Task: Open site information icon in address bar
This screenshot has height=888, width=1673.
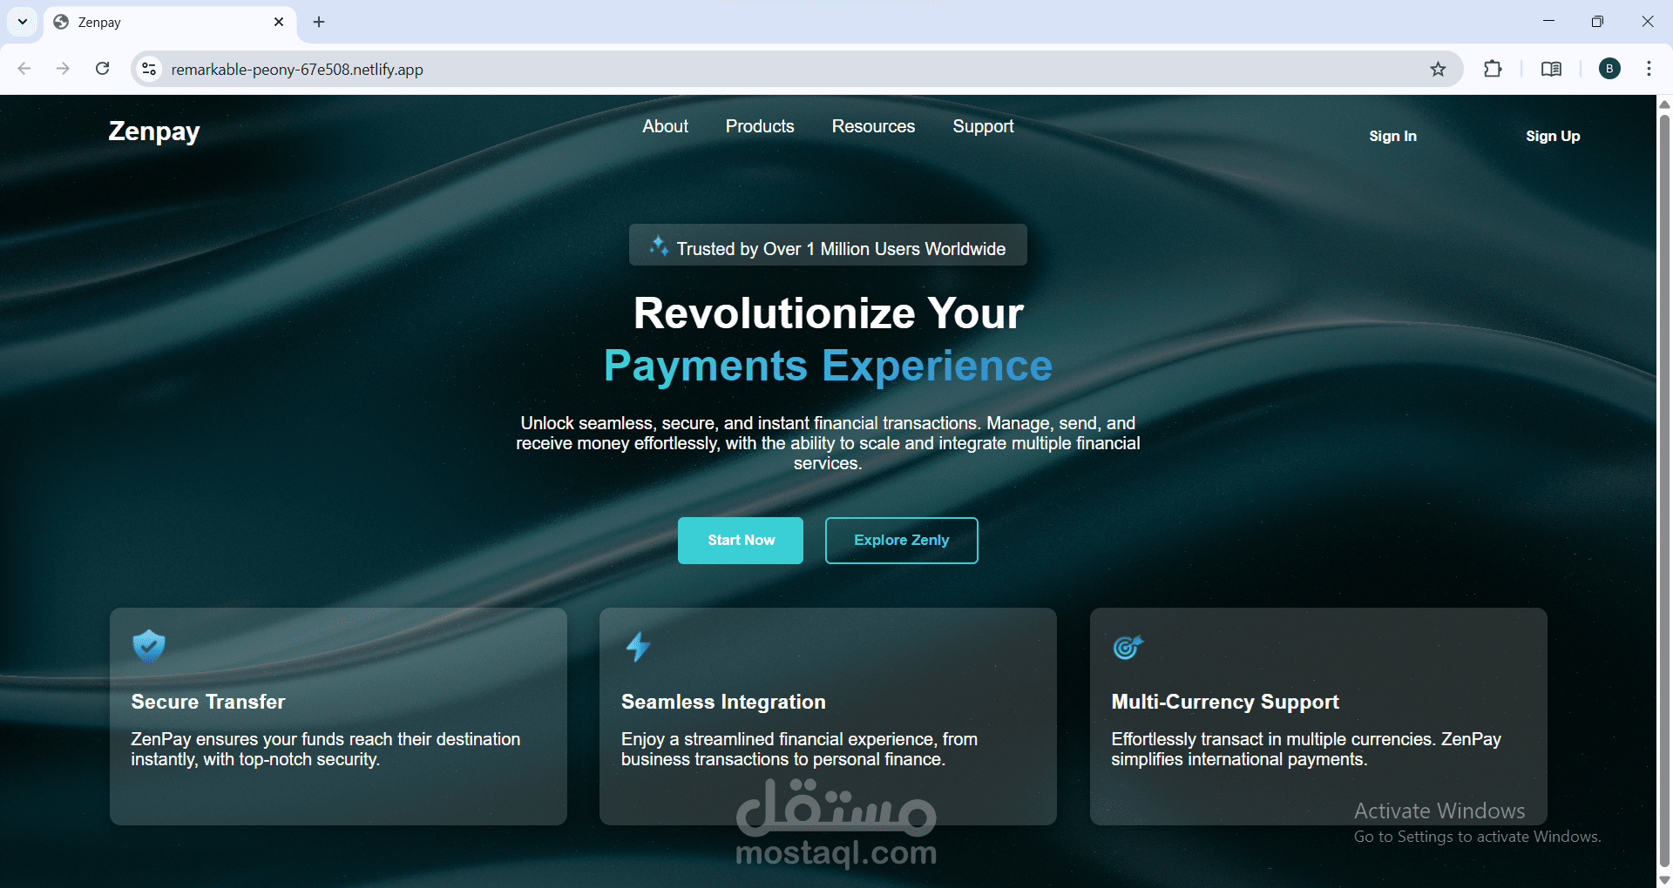Action: coord(150,69)
